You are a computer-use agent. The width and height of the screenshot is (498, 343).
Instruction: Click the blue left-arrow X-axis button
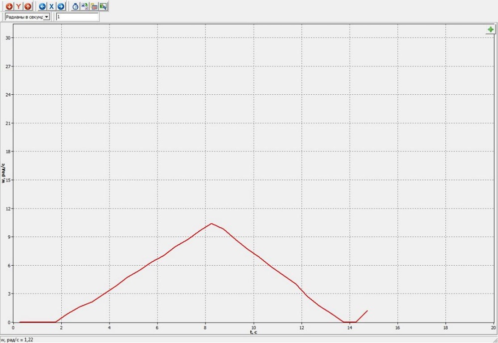(42, 6)
